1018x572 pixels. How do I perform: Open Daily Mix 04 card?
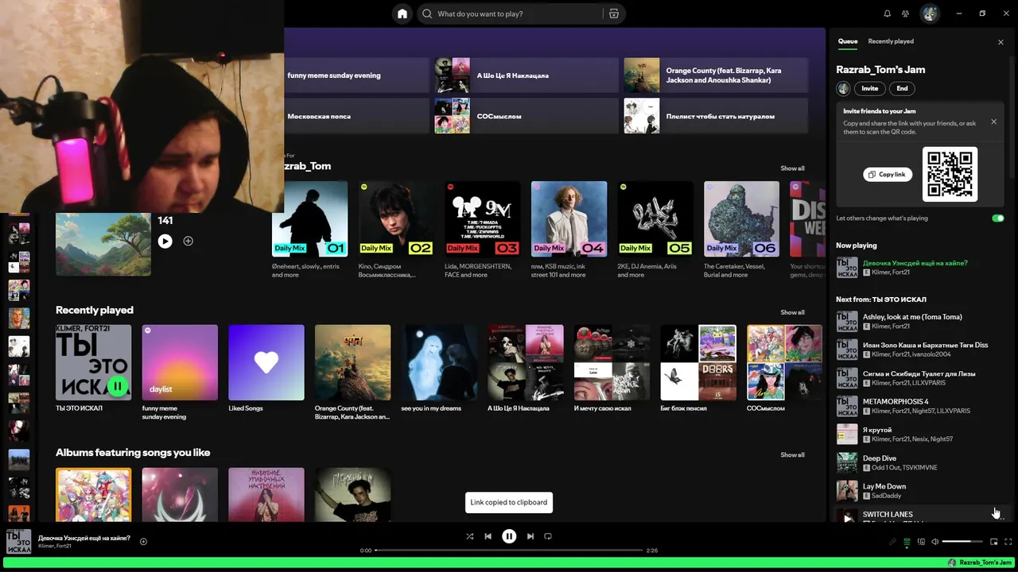[x=569, y=230]
